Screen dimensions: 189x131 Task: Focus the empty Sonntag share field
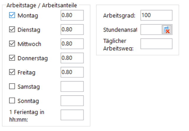point(72,101)
